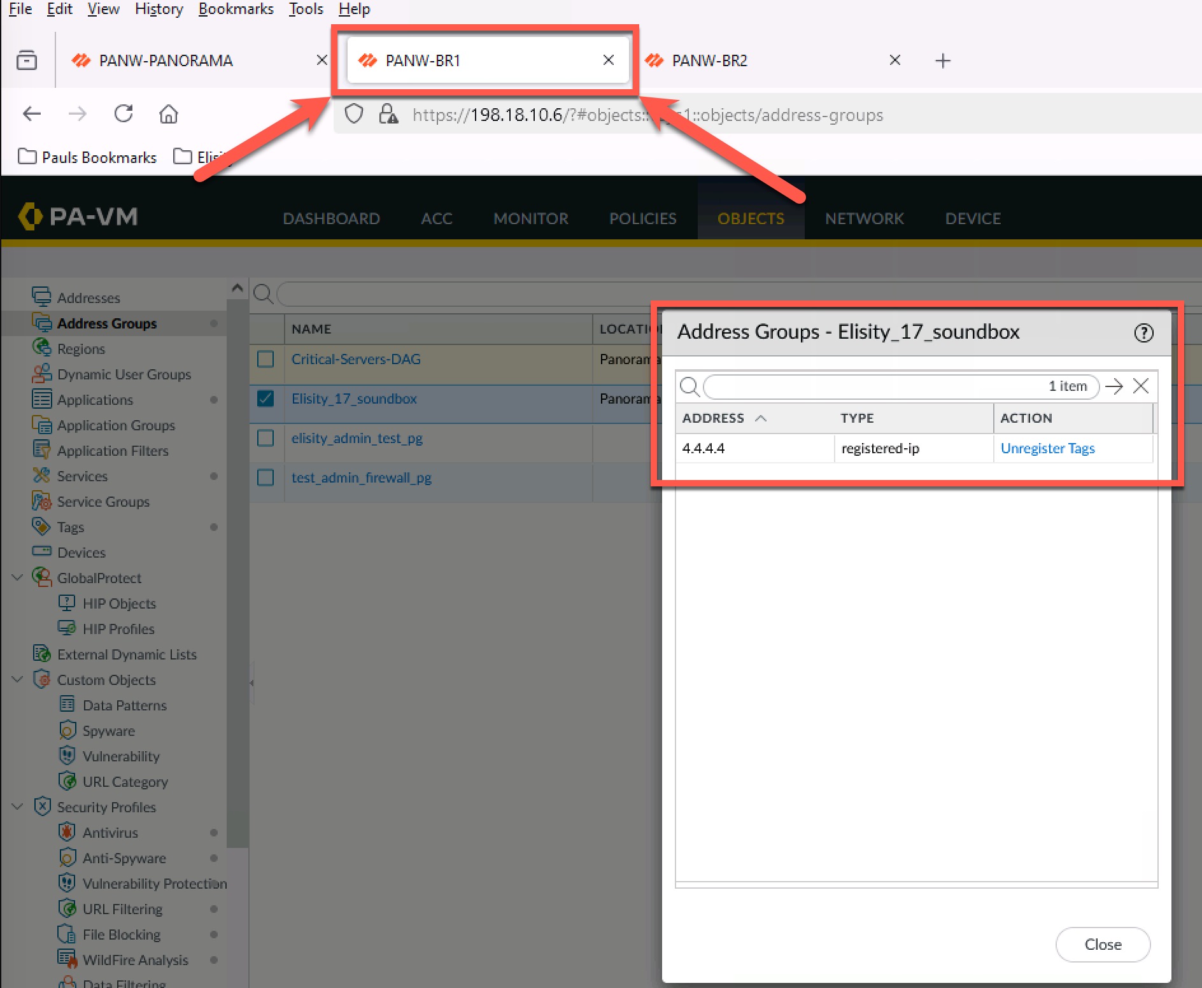Collapse the GlobalProtect tree node
This screenshot has width=1202, height=988.
click(x=18, y=577)
